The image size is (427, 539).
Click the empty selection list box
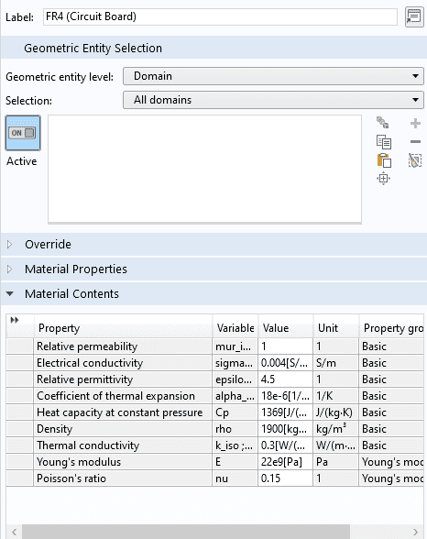[x=204, y=169]
